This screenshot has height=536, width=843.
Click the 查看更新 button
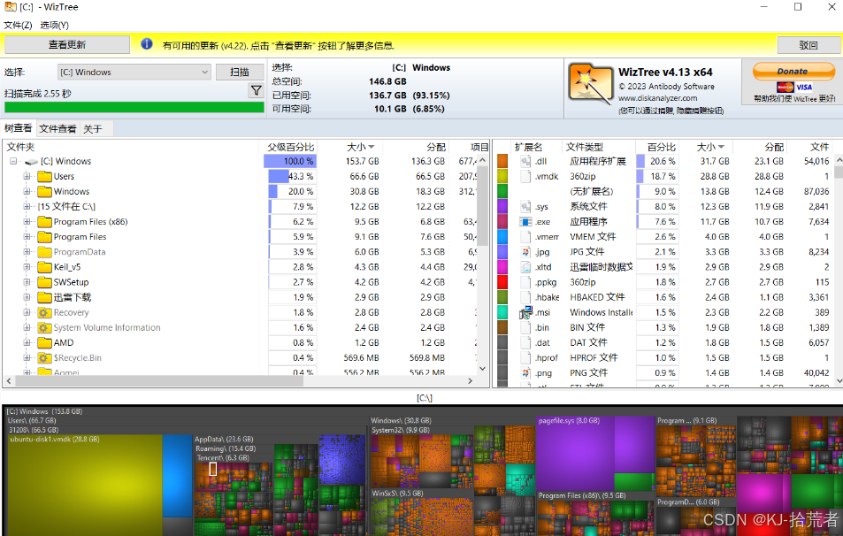tap(67, 44)
